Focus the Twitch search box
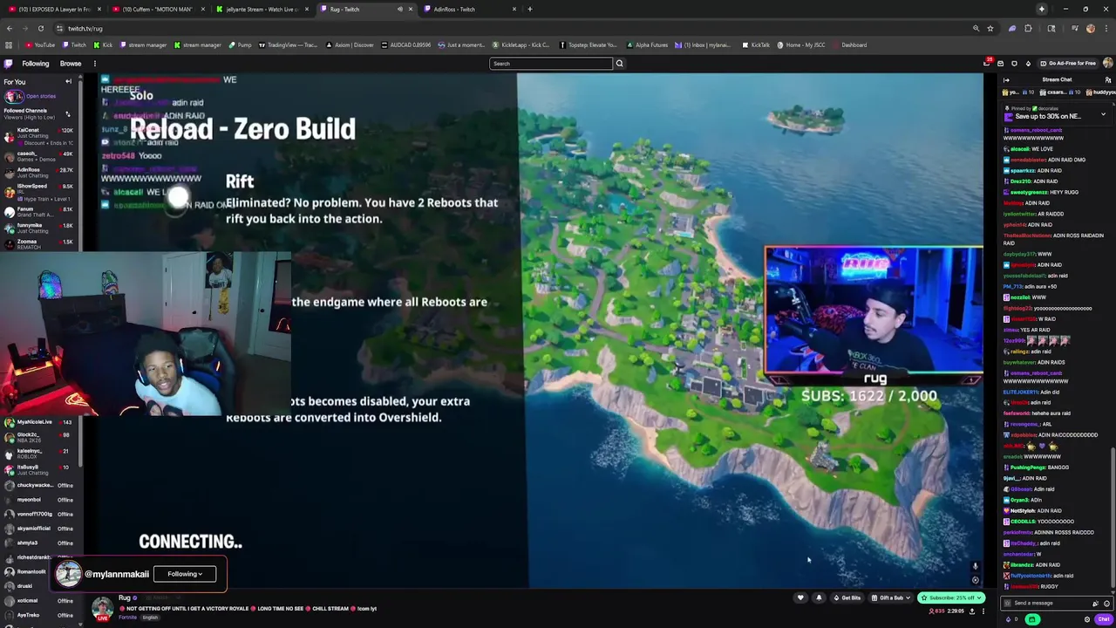This screenshot has width=1116, height=628. coord(551,64)
